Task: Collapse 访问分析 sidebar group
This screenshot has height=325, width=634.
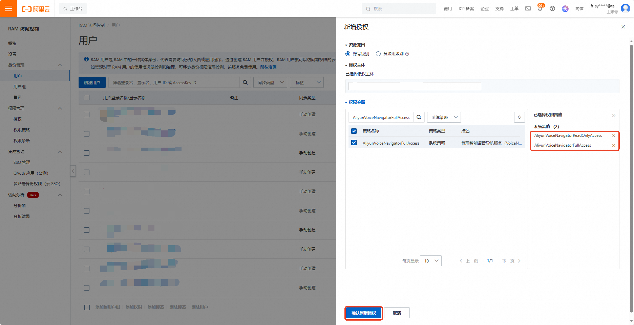Action: [60, 195]
